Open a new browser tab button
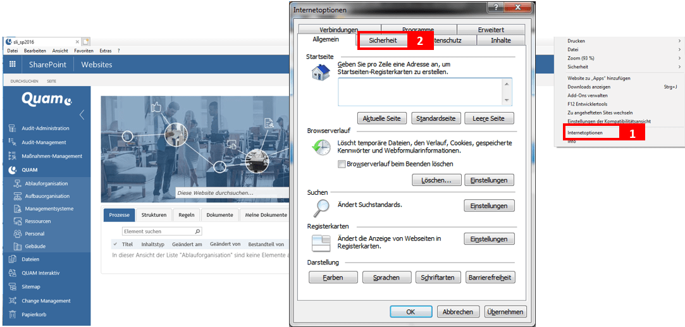 click(85, 42)
